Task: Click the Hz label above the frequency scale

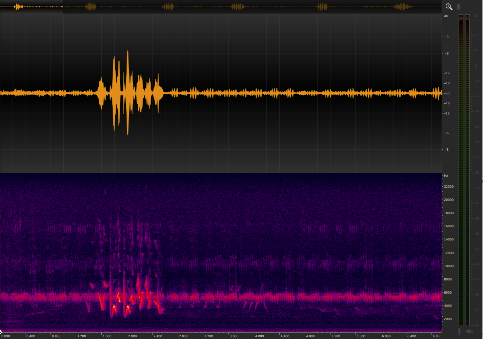Action: tap(446, 175)
